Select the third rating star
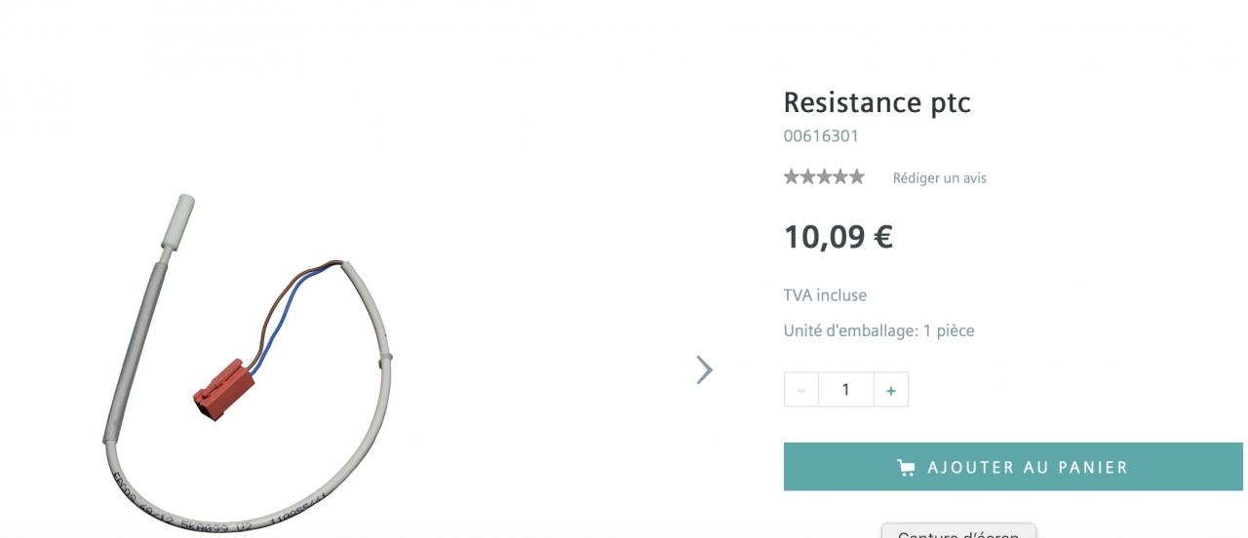 [x=824, y=177]
